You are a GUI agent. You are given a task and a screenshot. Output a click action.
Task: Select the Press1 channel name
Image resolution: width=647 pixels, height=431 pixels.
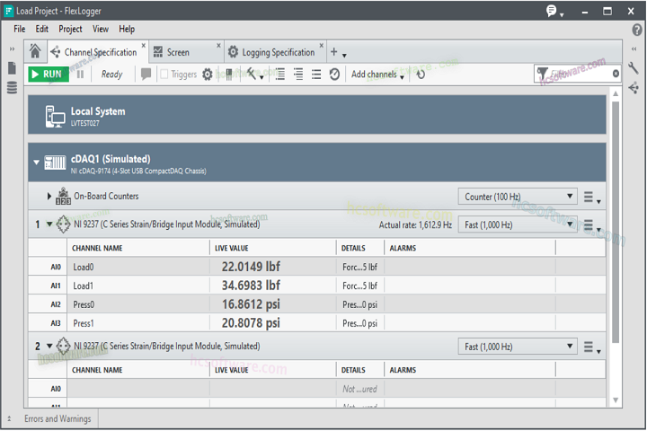click(84, 323)
